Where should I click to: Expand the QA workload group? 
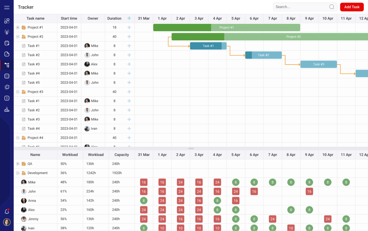18,164
